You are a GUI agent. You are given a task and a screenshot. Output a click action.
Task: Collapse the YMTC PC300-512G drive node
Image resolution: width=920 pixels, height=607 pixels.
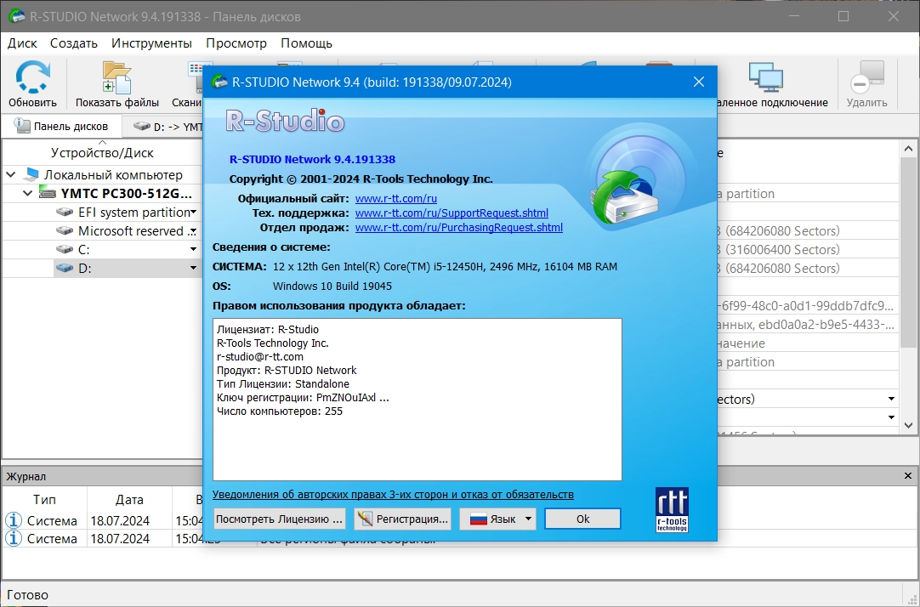pos(27,193)
